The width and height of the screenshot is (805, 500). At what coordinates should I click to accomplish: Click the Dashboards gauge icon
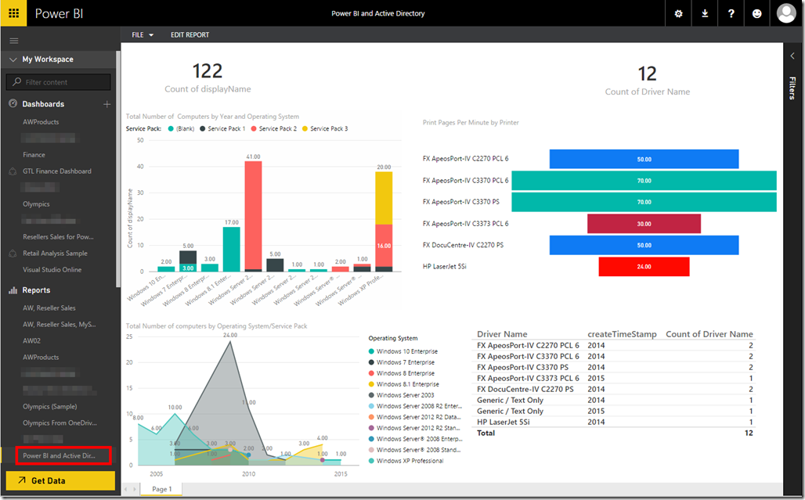click(13, 103)
